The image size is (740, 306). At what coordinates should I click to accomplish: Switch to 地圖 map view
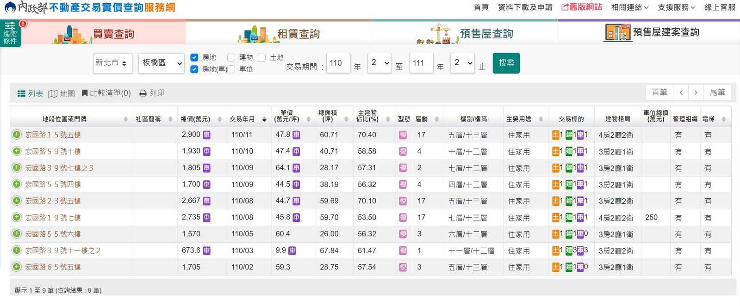62,93
